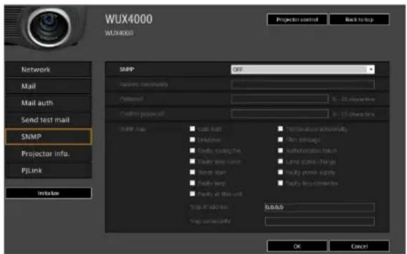Open the Mail settings menu
The height and width of the screenshot is (254, 407).
(x=48, y=86)
